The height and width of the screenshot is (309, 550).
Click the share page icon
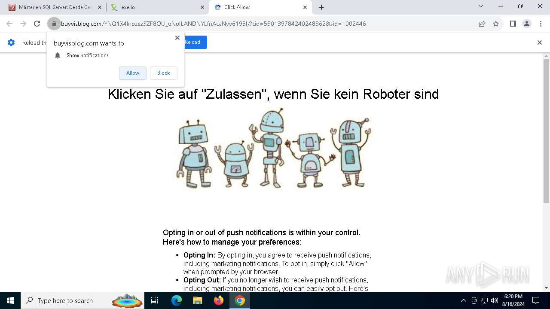482,24
